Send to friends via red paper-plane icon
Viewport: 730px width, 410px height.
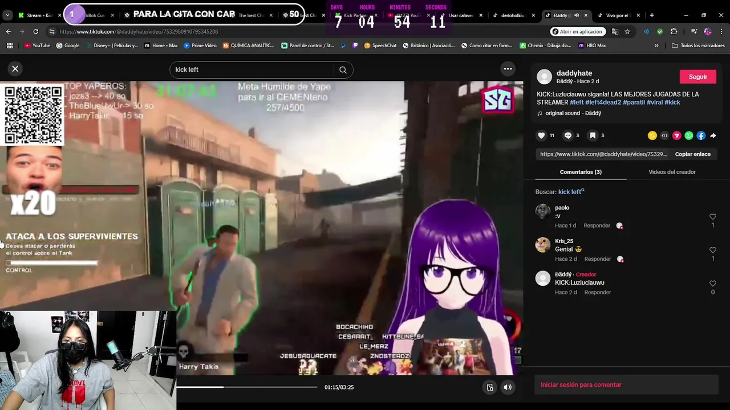point(676,136)
